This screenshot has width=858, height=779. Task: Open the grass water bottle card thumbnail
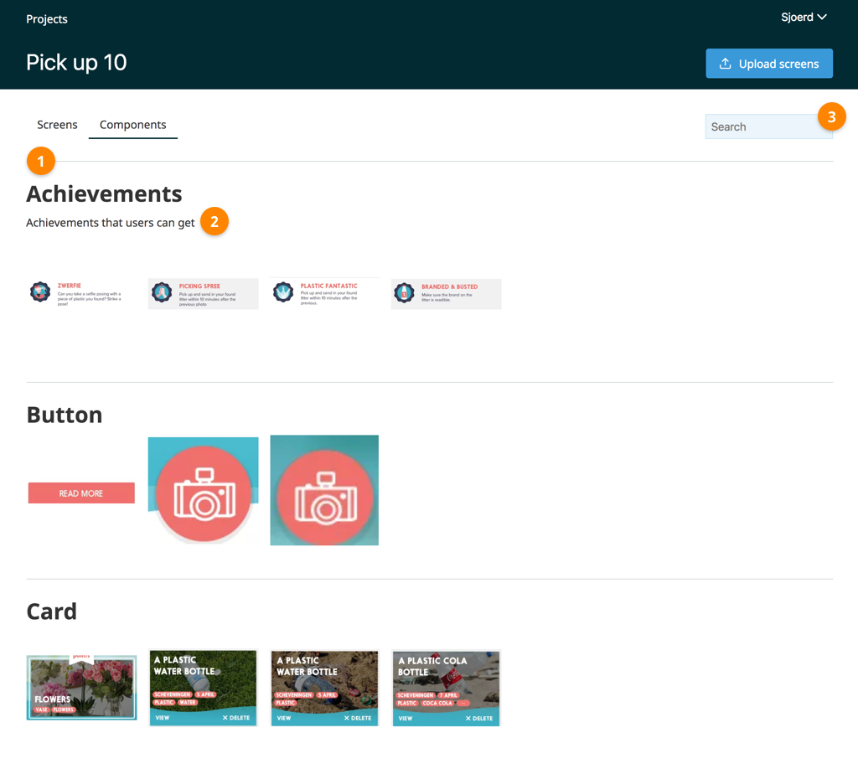pos(203,688)
